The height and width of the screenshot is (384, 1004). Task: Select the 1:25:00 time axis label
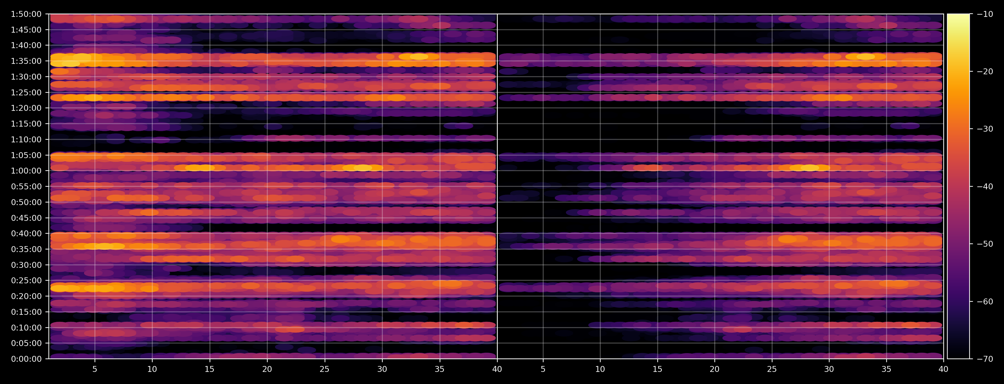[26, 92]
